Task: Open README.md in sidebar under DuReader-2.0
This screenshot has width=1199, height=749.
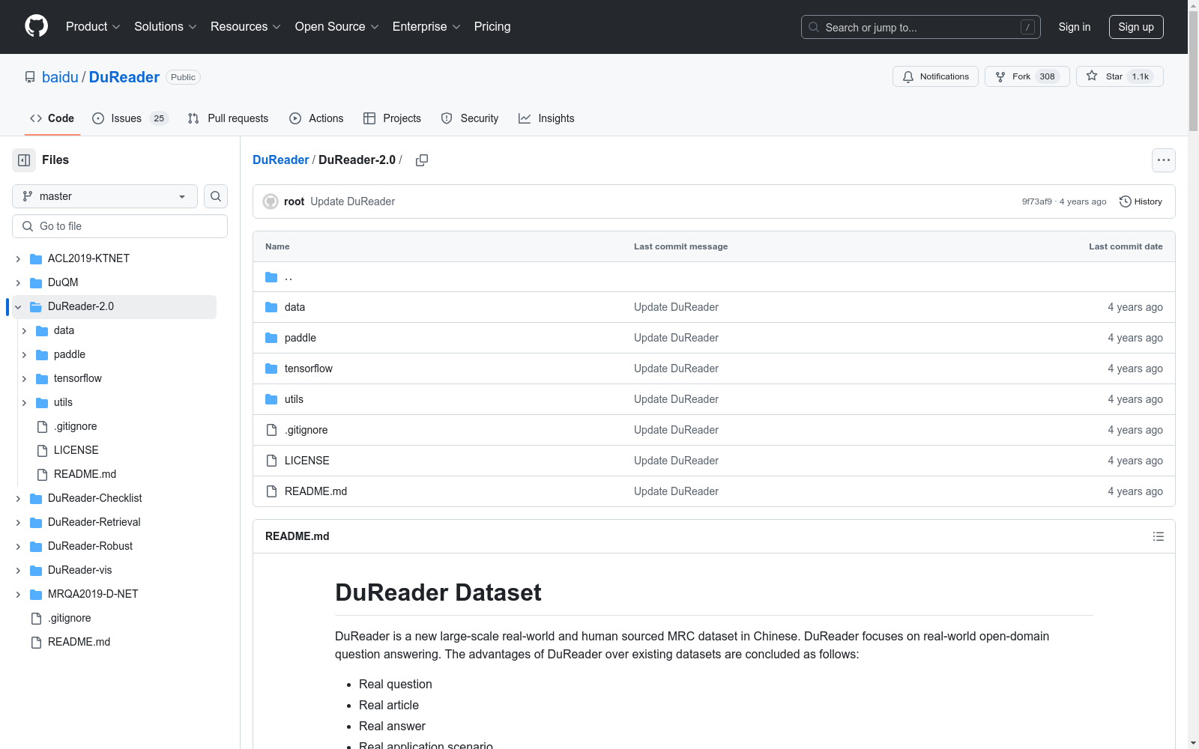Action: click(x=85, y=474)
